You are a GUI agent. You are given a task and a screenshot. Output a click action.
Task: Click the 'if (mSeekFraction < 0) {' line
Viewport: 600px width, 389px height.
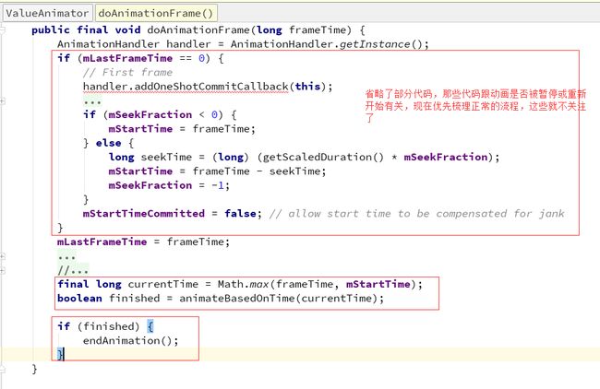pos(160,114)
